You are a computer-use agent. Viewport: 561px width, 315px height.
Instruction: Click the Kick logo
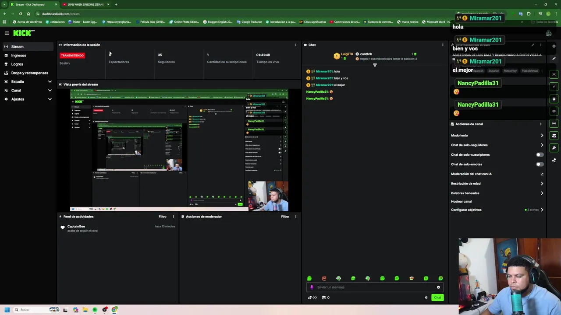coord(24,33)
